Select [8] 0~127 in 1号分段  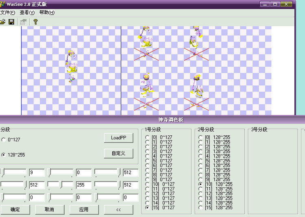(159, 175)
